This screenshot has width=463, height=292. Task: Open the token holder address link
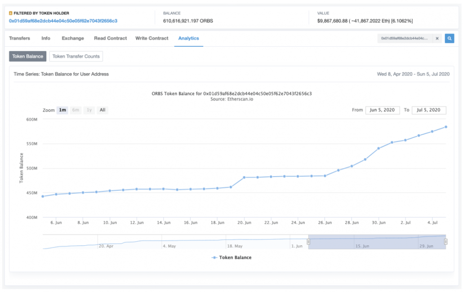63,21
